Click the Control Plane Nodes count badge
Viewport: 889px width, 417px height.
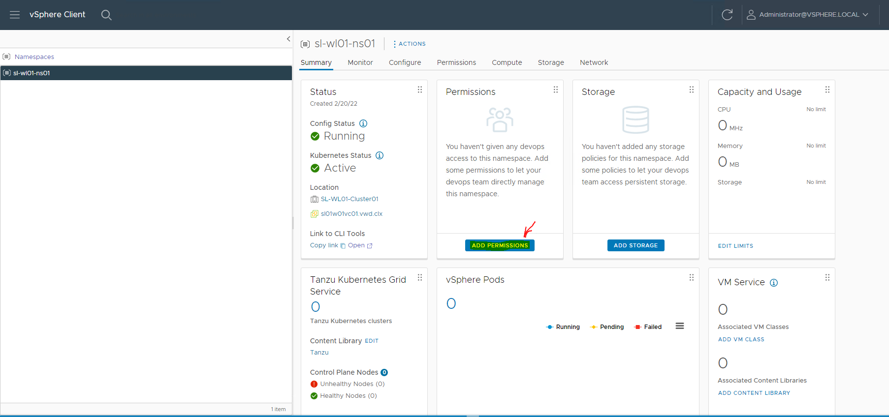[384, 372]
